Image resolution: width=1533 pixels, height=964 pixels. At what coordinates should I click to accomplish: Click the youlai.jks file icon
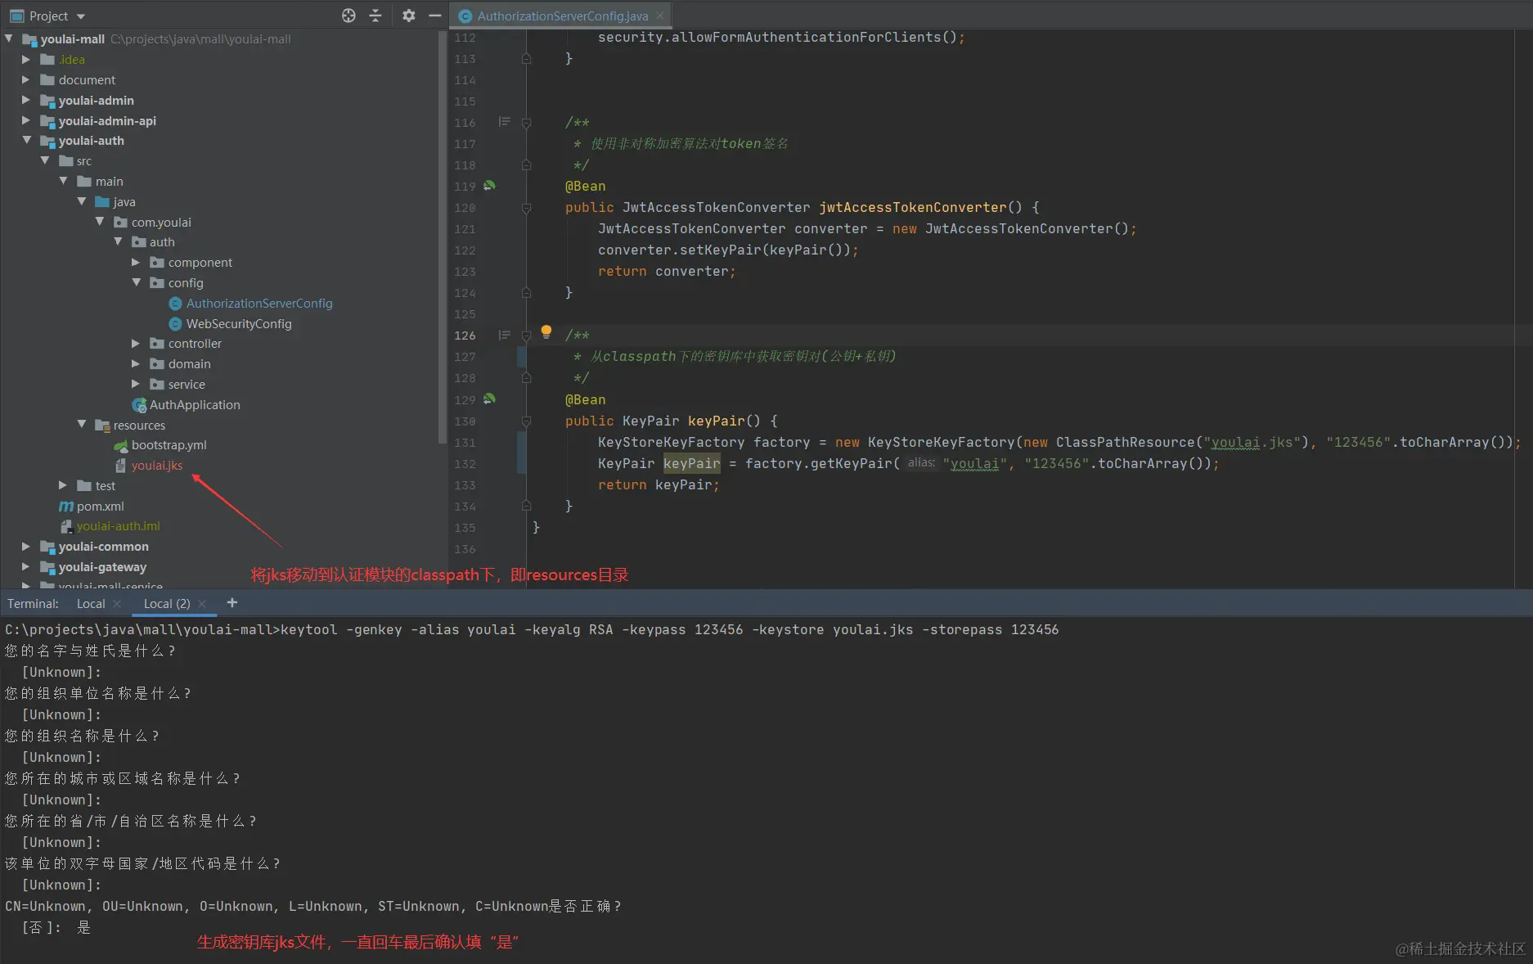121,466
